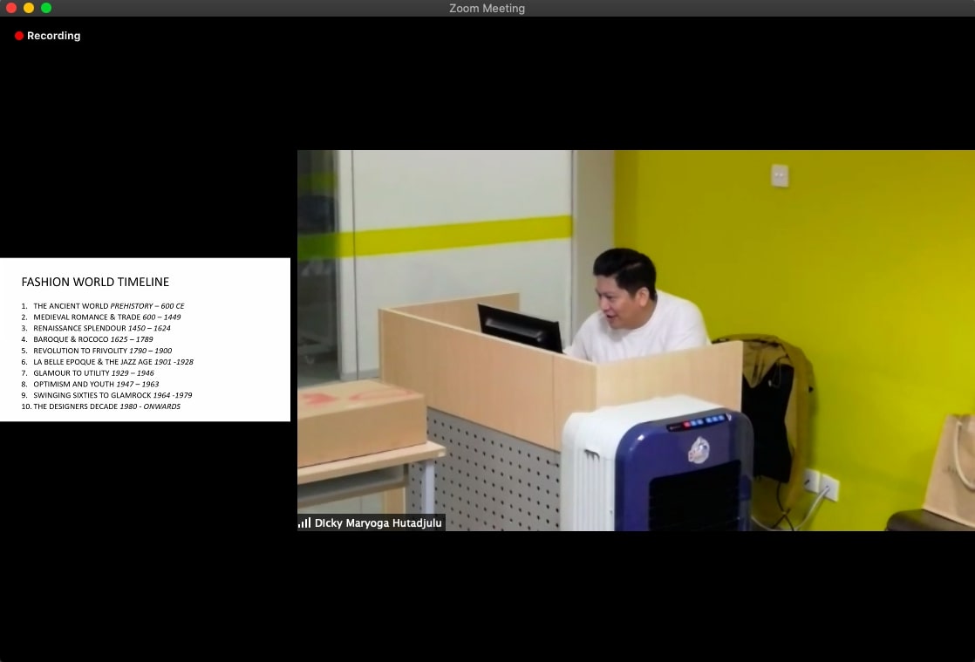Select the Dicky Maryoga Hutadjulu name label
Screen dimensions: 975x662
pyautogui.click(x=378, y=523)
